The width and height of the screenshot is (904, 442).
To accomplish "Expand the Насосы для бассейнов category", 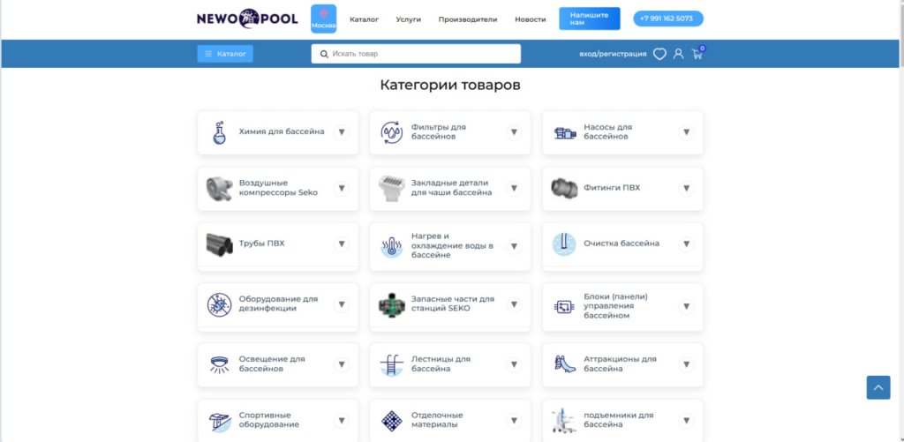I will click(686, 132).
